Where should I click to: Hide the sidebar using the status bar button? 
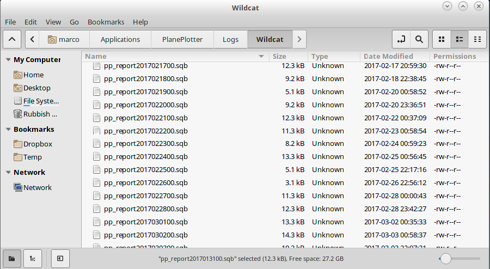tap(60, 258)
